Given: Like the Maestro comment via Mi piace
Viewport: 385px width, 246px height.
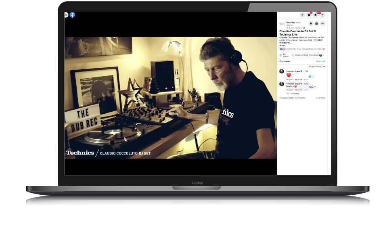Looking at the screenshot, I should pyautogui.click(x=290, y=90).
